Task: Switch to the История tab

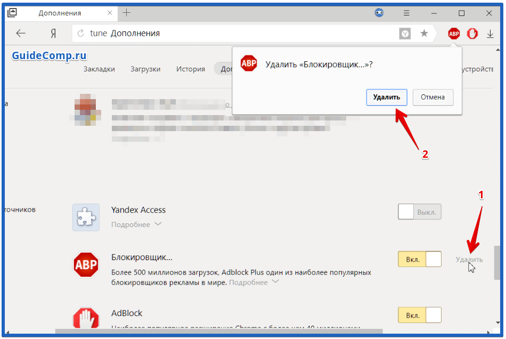Action: click(x=190, y=69)
